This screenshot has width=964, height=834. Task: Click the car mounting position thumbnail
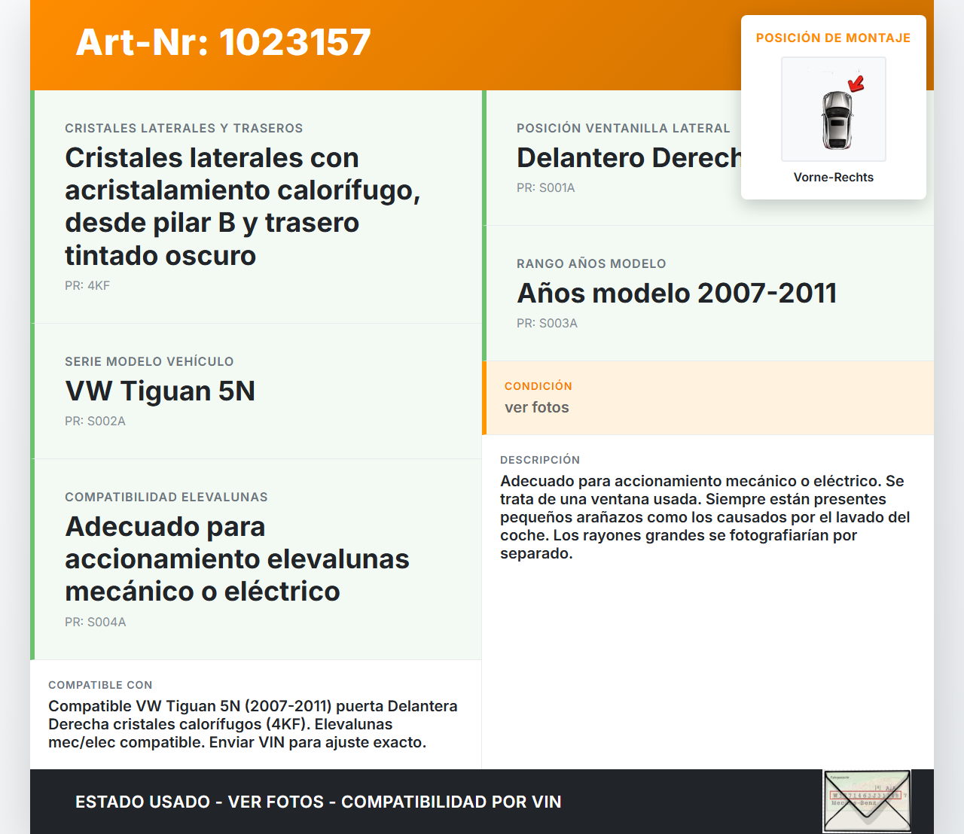(834, 109)
